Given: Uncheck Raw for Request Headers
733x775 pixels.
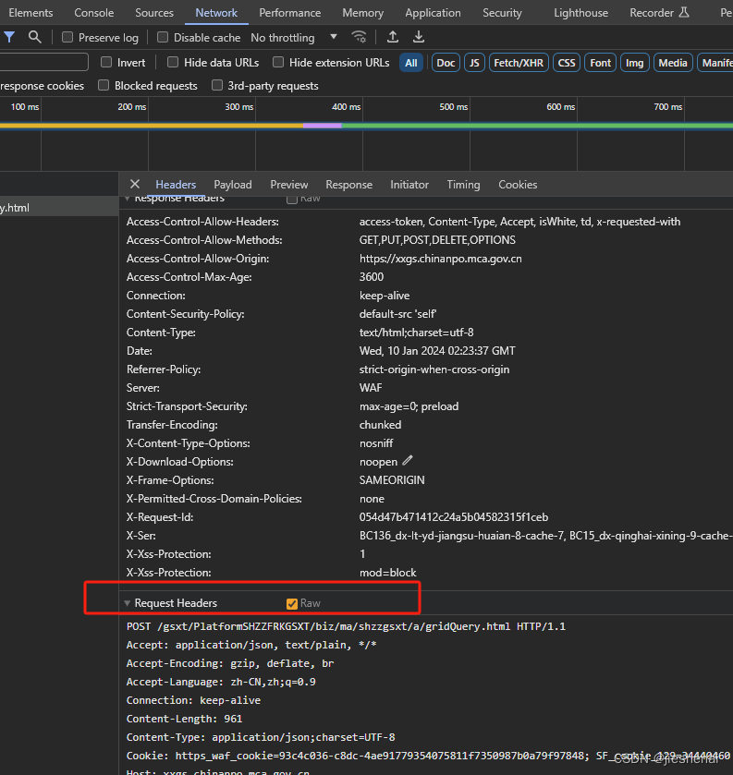Looking at the screenshot, I should click(x=292, y=603).
